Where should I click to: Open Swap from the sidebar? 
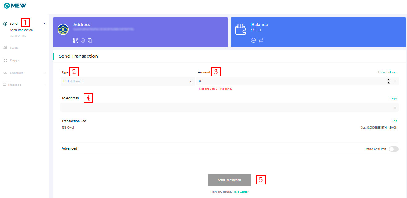point(14,48)
